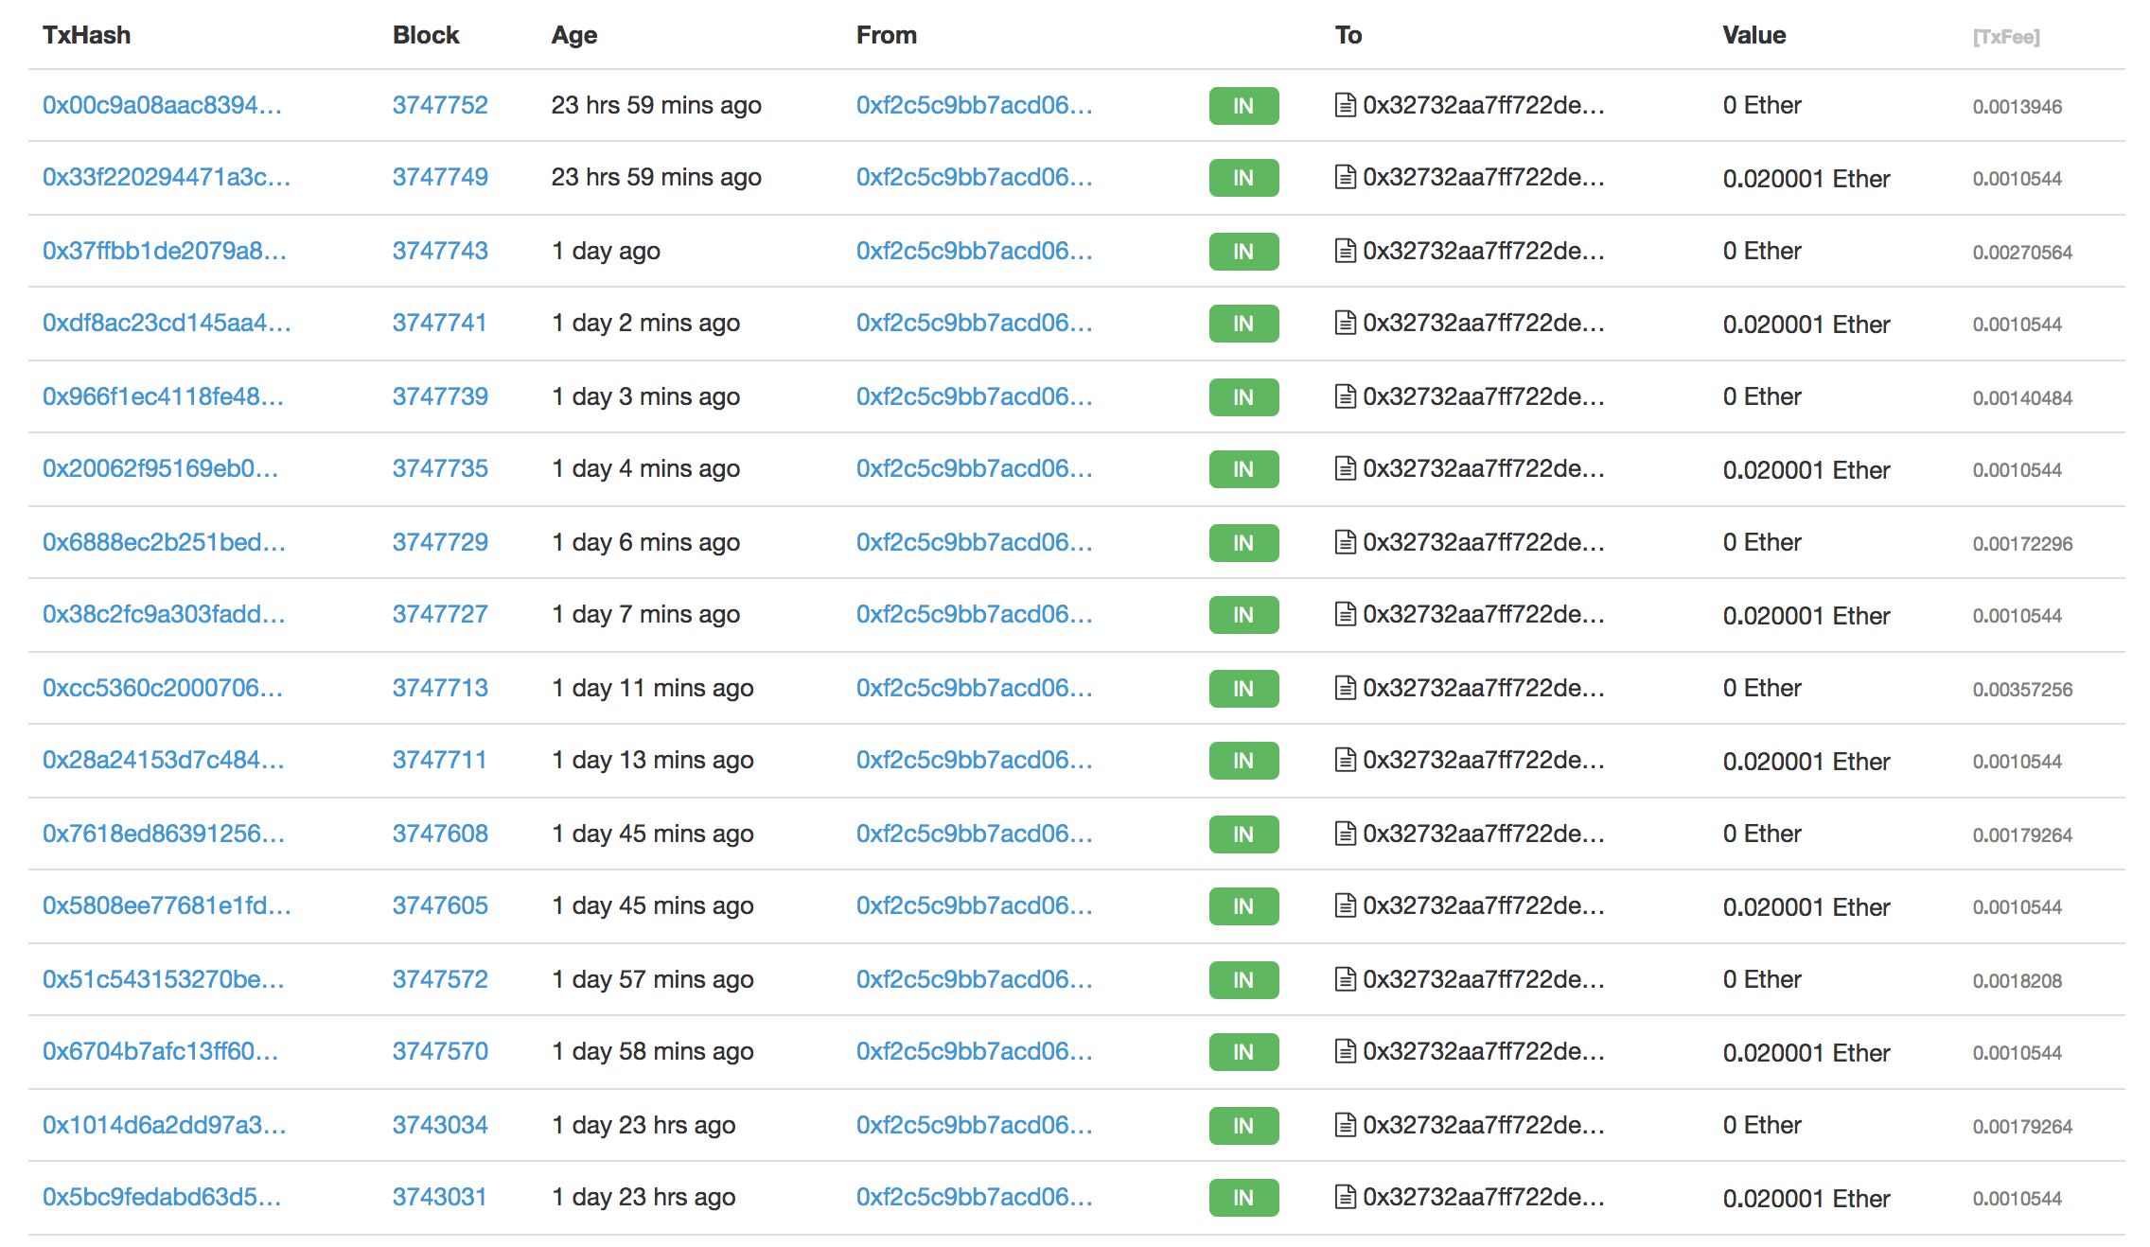The image size is (2150, 1247).
Task: Toggle the [TxFee] column header
Action: coord(2005,37)
